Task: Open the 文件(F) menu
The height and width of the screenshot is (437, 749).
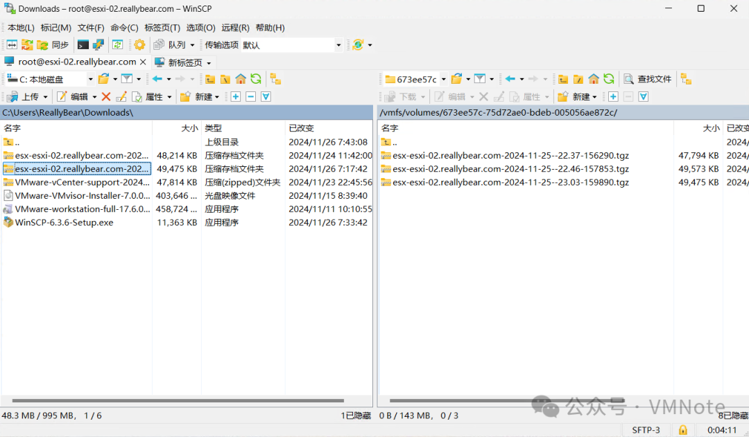Action: point(91,28)
